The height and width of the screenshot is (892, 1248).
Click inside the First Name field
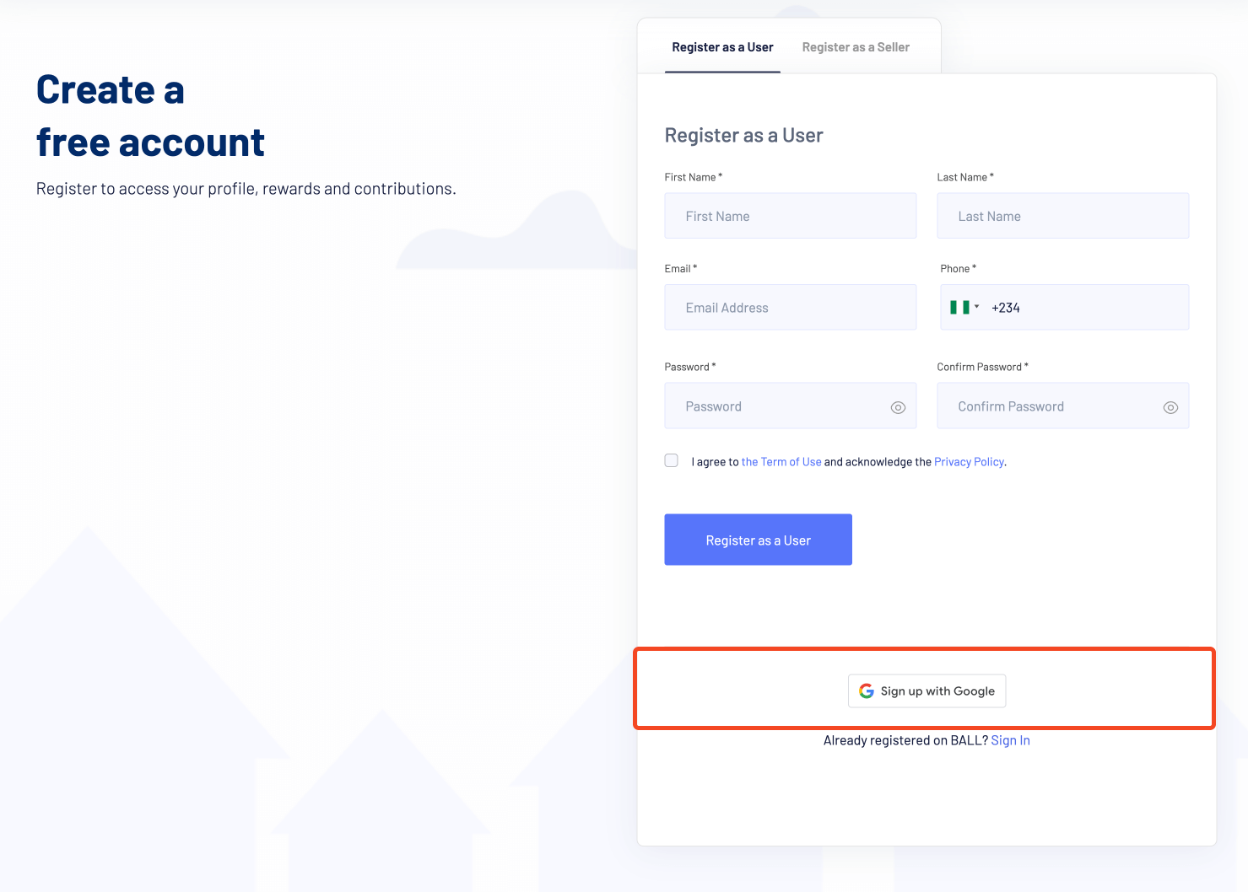pos(790,216)
